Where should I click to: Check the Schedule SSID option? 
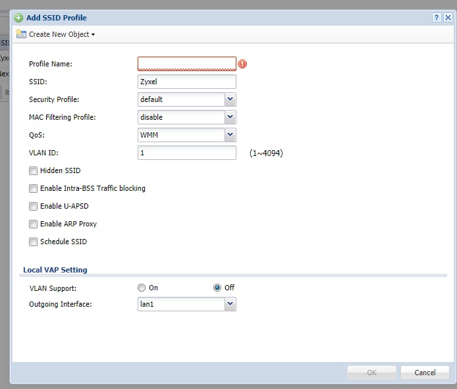coord(33,242)
